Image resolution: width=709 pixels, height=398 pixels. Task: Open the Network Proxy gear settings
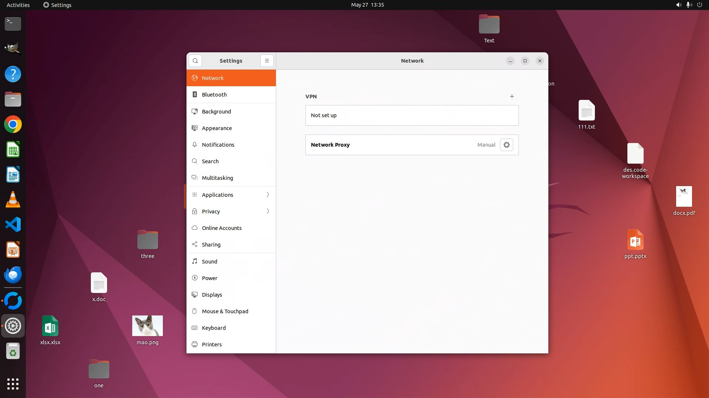pos(506,145)
